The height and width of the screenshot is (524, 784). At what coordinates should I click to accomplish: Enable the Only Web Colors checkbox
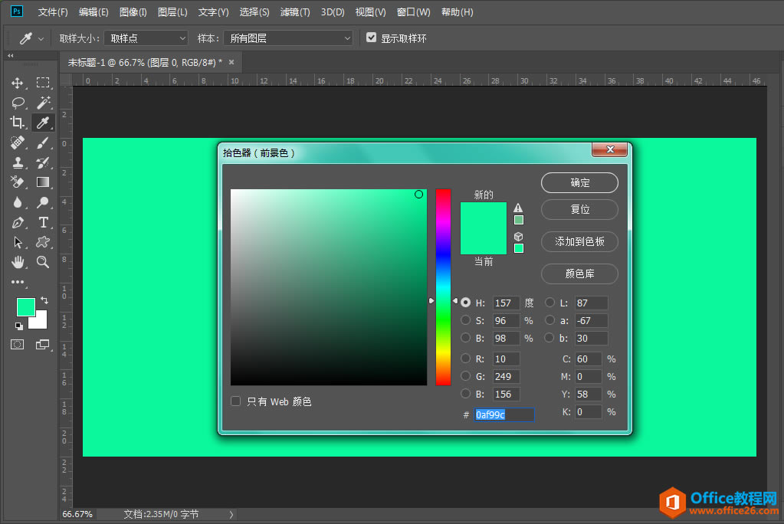[x=235, y=401]
